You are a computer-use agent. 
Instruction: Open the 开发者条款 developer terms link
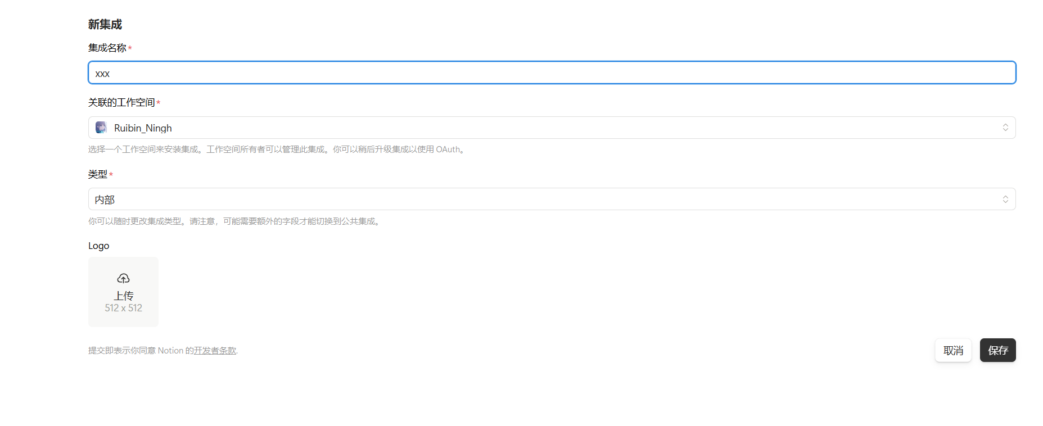215,351
